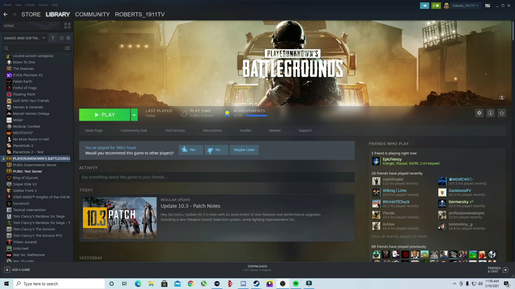
Task: Show recent games via clock icon
Action: pyautogui.click(x=61, y=38)
